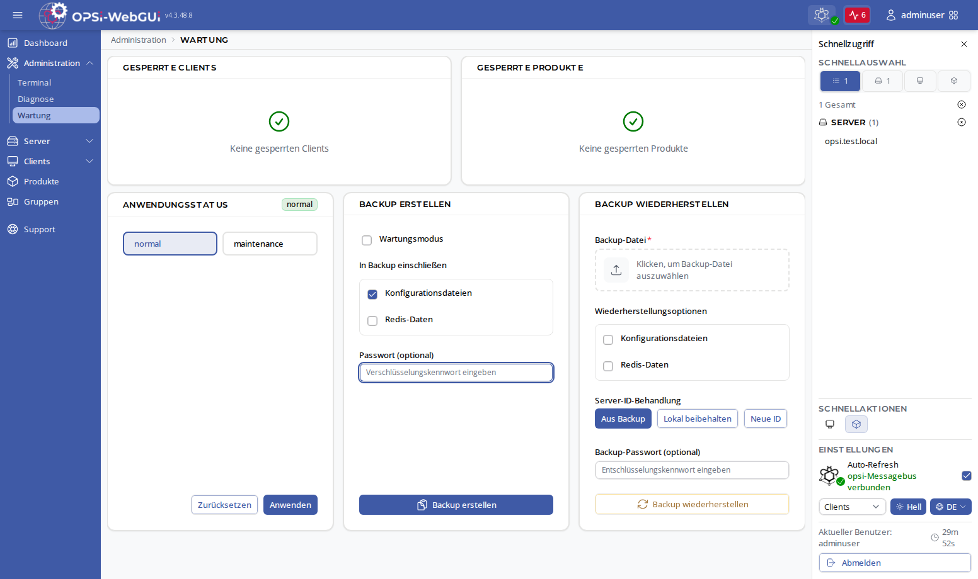Click the upload icon for Backup-Datei
978x579 pixels.
click(x=616, y=270)
